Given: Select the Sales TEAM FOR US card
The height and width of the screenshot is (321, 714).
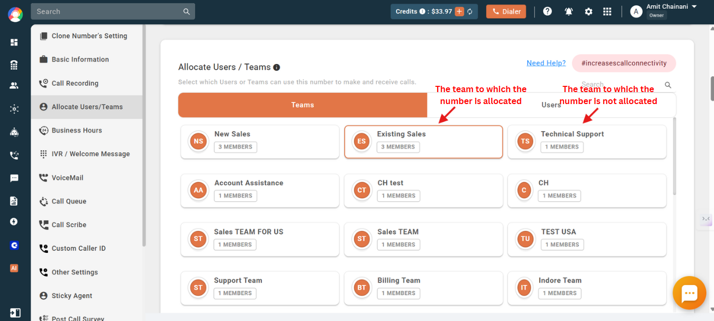Looking at the screenshot, I should (260, 239).
